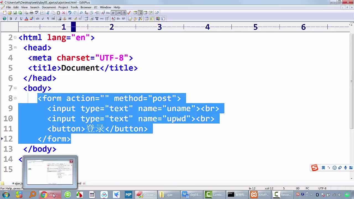The image size is (354, 199).
Task: Click the font color A icon
Action: pyautogui.click(x=26, y=19)
